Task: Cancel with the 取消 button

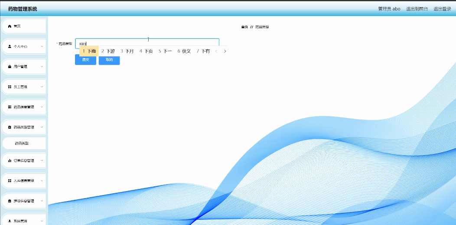Action: tap(109, 60)
